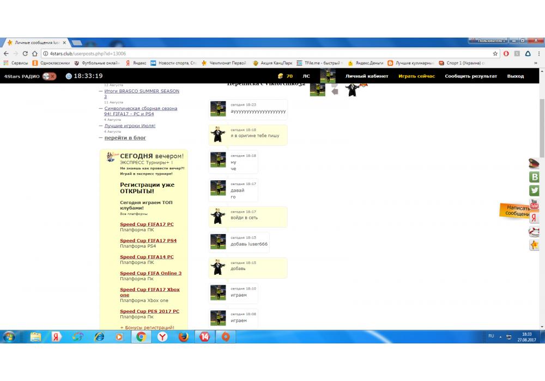Open the Speed Cup FIFA17 PS4 link
The height and width of the screenshot is (381, 545).
tap(148, 241)
